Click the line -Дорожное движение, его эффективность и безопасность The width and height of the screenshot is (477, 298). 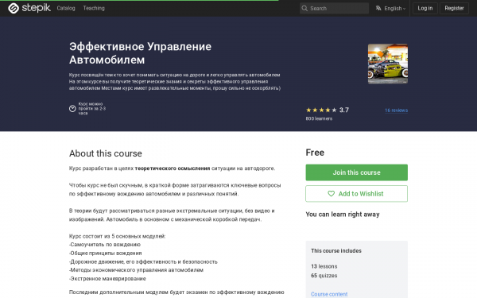click(x=143, y=261)
